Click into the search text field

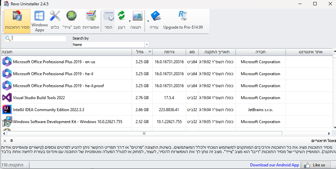(38, 38)
